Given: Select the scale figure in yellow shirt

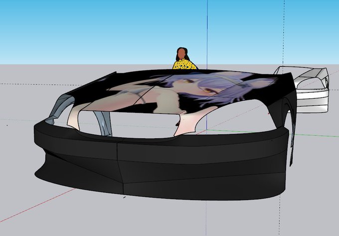Looking at the screenshot, I should pyautogui.click(x=184, y=58).
